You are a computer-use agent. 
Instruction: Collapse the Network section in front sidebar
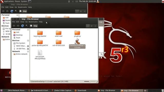pyautogui.click(x=28, y=51)
